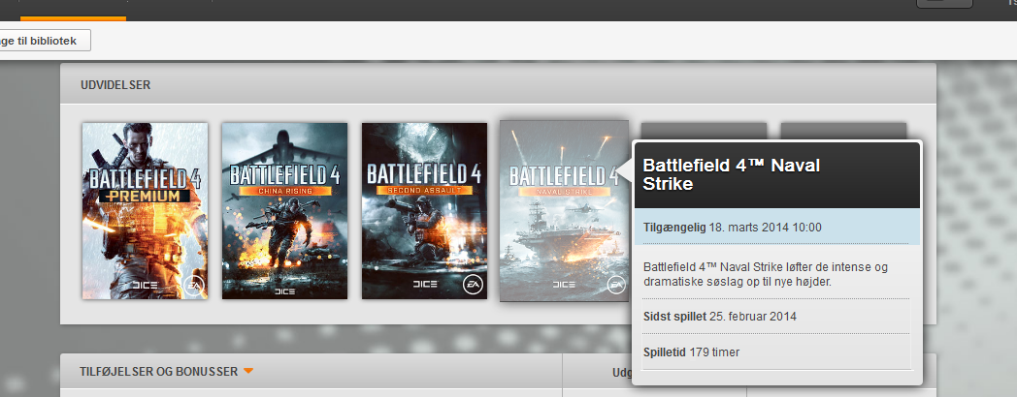Click the TILFØJELSER OG BONUSSER header
This screenshot has width=1017, height=397.
[159, 372]
